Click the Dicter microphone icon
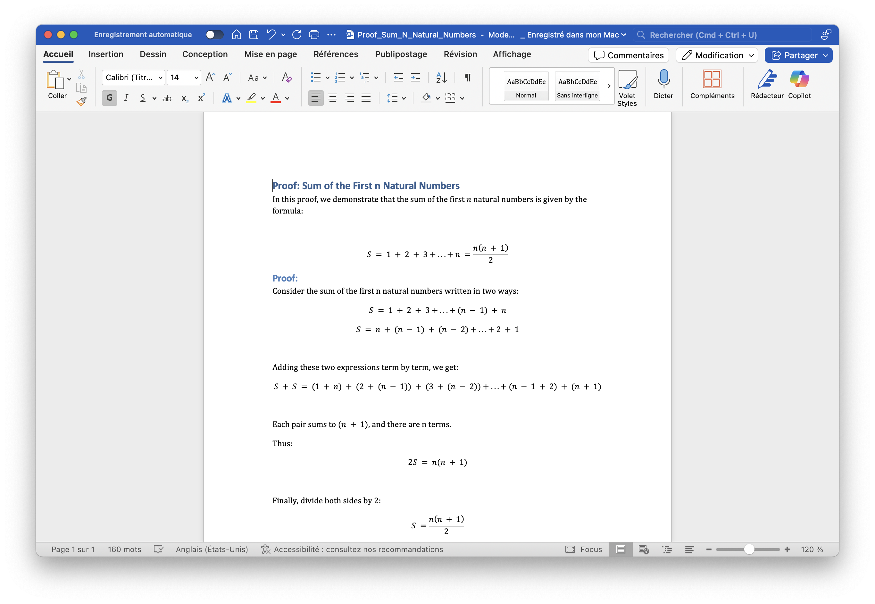Viewport: 875px width, 604px height. (x=663, y=79)
